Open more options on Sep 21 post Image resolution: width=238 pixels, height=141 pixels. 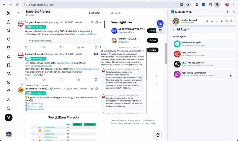tap(100, 22)
